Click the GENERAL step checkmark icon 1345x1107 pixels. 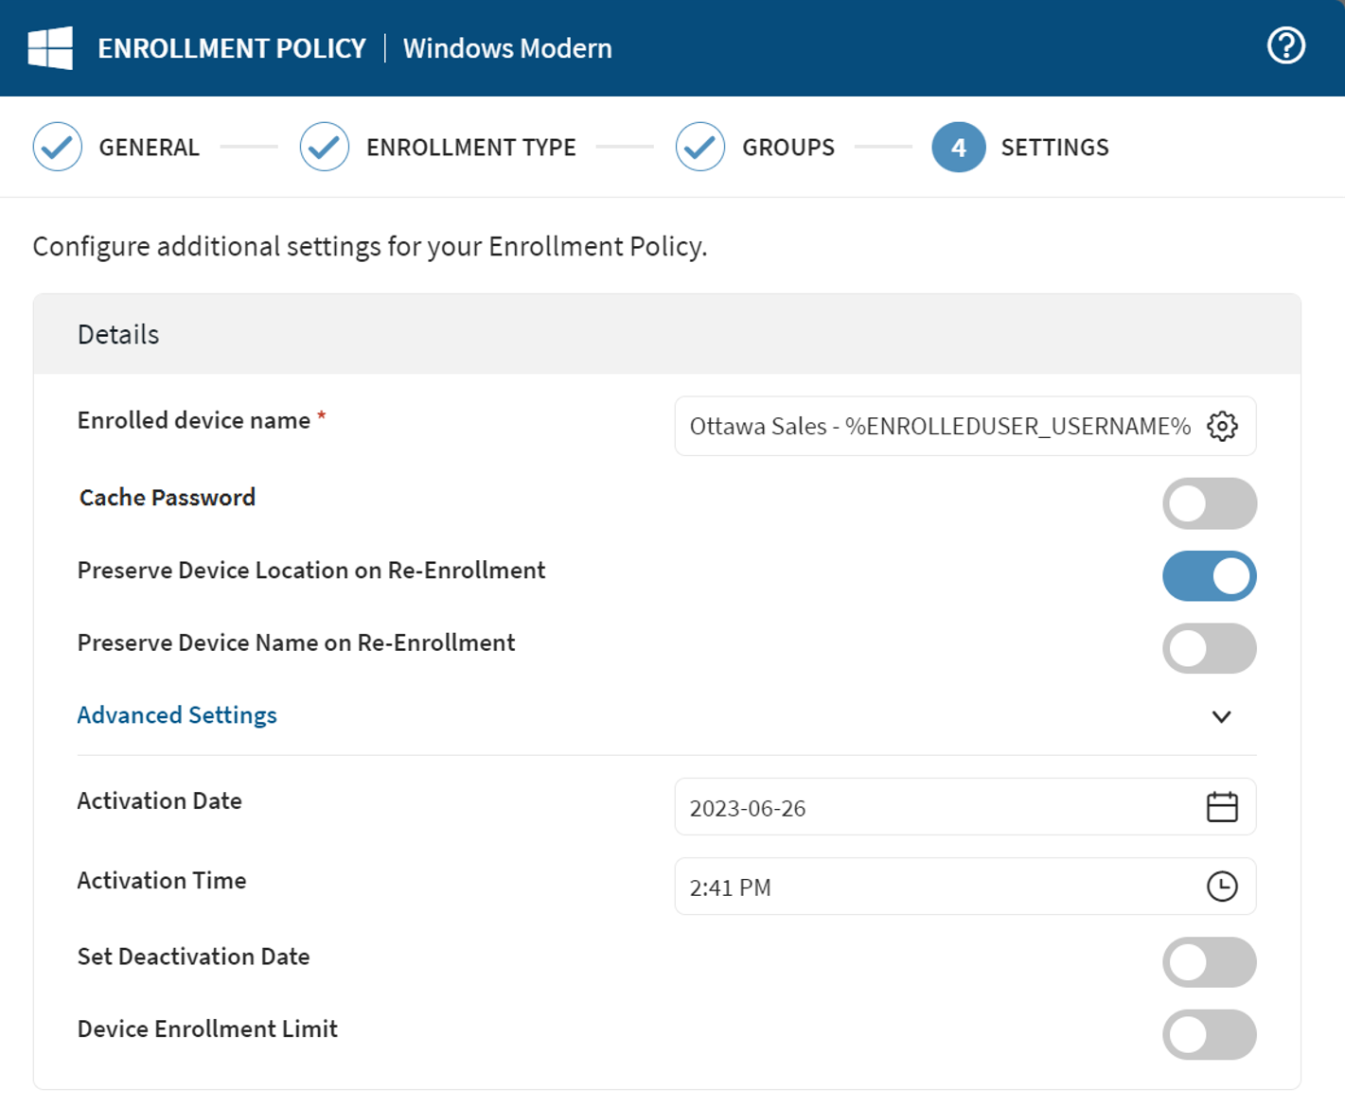(x=58, y=147)
